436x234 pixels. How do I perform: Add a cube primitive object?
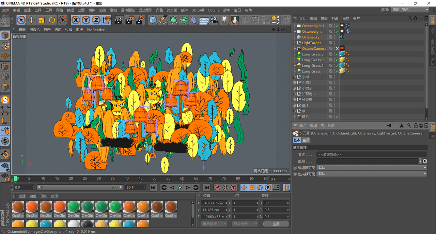click(153, 20)
